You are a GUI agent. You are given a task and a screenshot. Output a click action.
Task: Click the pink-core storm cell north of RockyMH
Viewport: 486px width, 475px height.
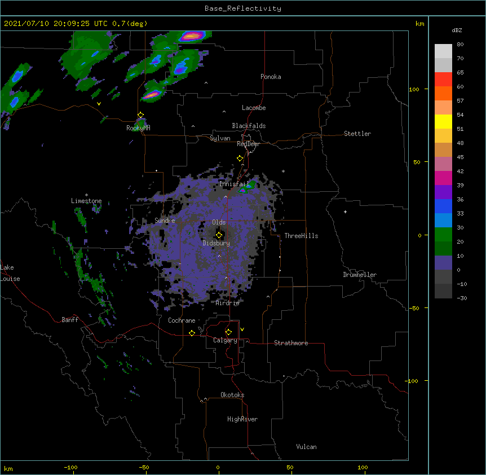coord(152,95)
